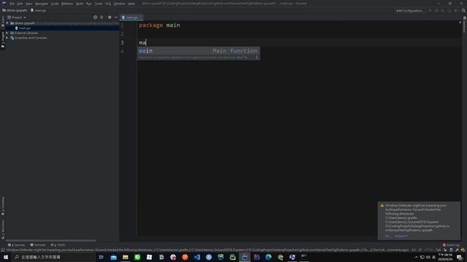This screenshot has width=467, height=262.
Task: Click Next Tip link in completion popup
Action: (242, 57)
